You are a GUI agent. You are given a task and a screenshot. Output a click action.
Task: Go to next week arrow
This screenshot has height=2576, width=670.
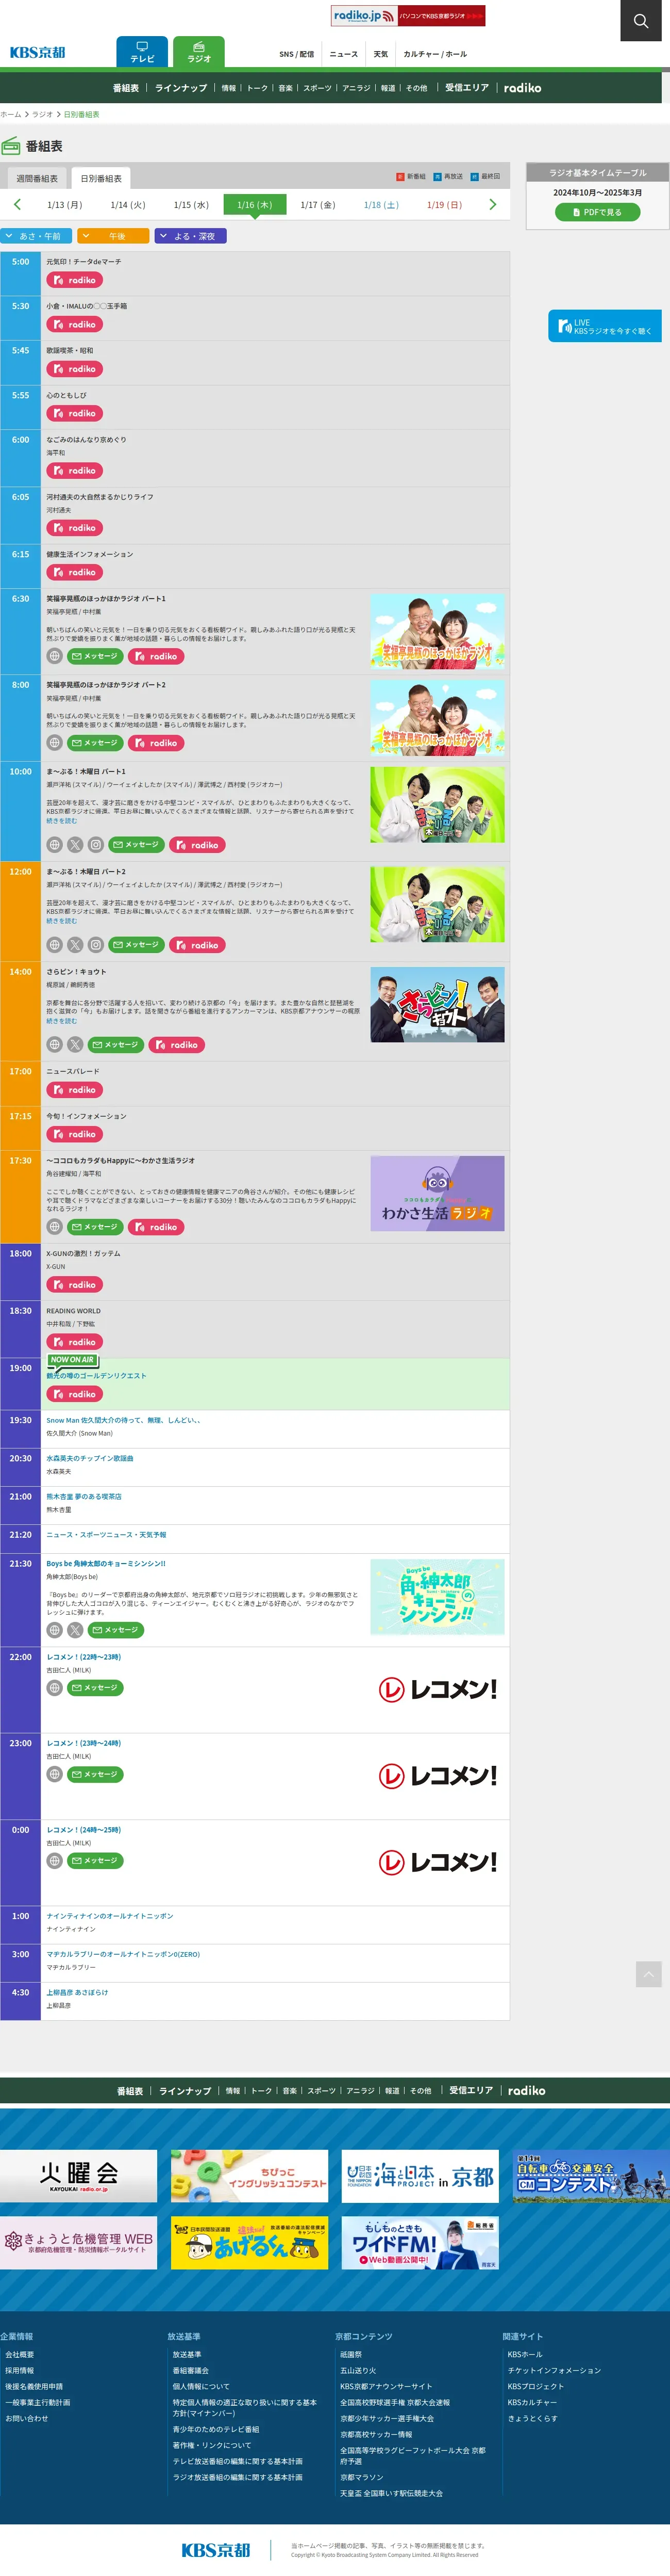point(492,204)
